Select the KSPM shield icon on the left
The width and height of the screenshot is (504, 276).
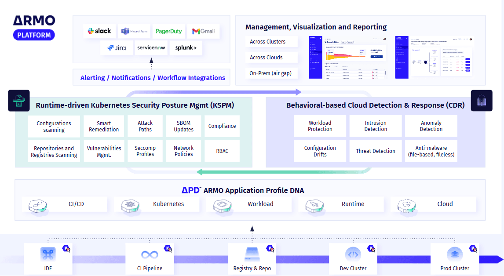click(x=18, y=100)
